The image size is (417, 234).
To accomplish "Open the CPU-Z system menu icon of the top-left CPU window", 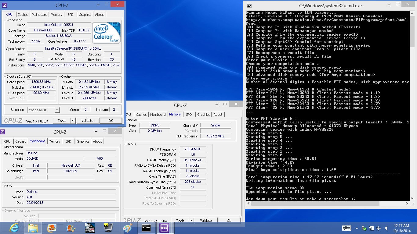I will 4,5.
